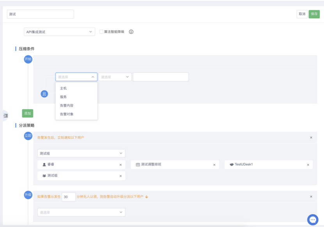This screenshot has height=227, width=324.
Task: Focus the name field containing 测试
Action: point(41,14)
